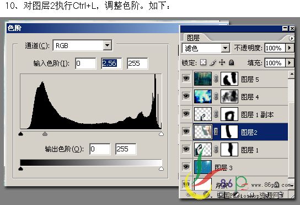Open the 滤色 blend mode dropdown
This screenshot has width=300, height=205.
[x=226, y=48]
